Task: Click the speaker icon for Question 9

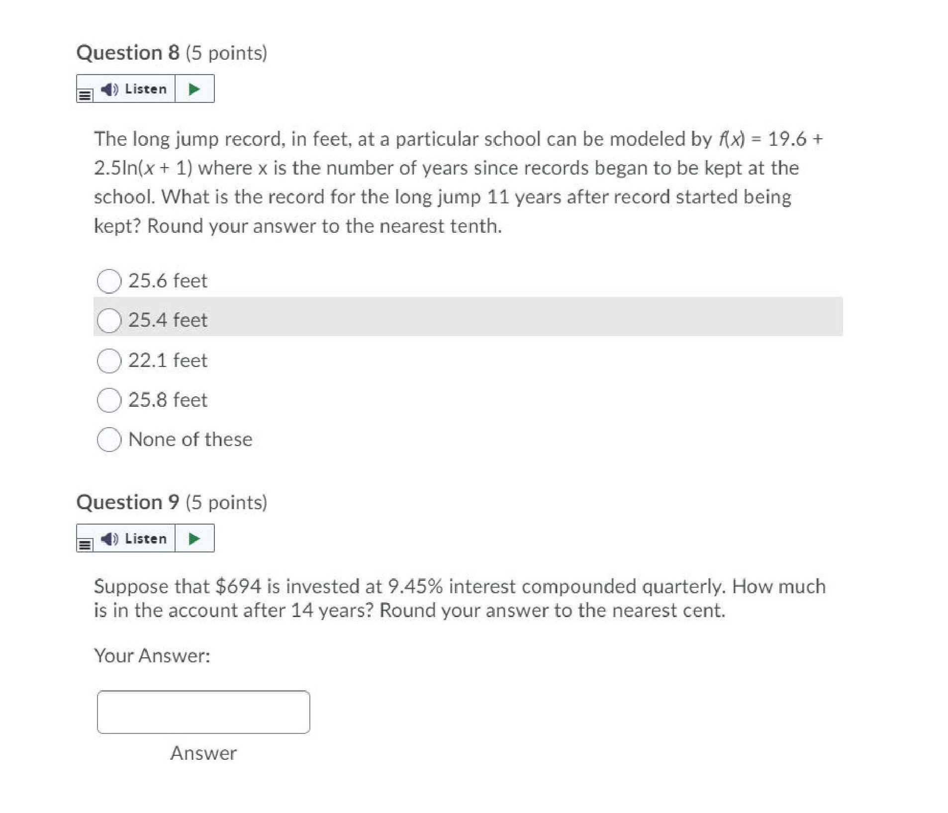Action: (109, 539)
